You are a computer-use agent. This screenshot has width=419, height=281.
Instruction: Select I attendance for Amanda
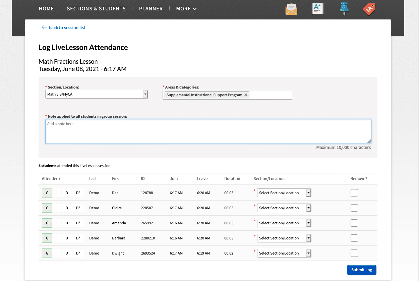pos(57,223)
